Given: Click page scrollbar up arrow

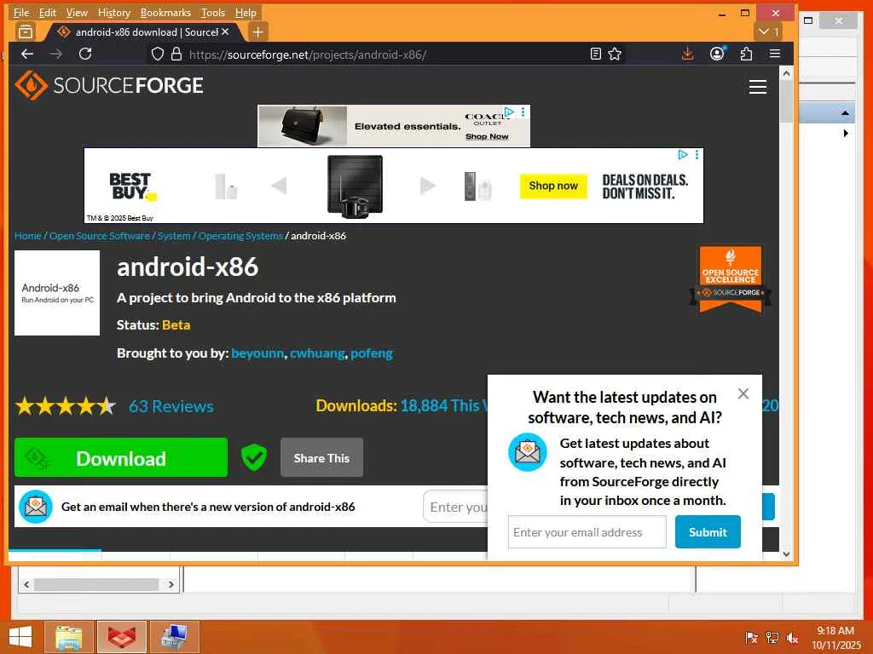Looking at the screenshot, I should click(x=786, y=73).
